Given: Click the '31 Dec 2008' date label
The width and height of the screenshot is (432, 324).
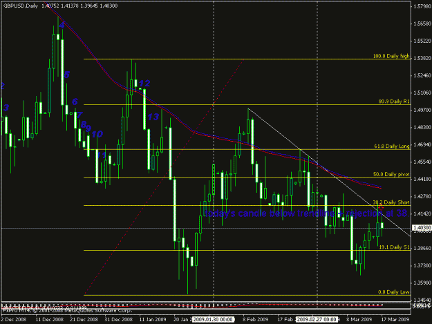Looking at the screenshot, I should click(118, 319).
